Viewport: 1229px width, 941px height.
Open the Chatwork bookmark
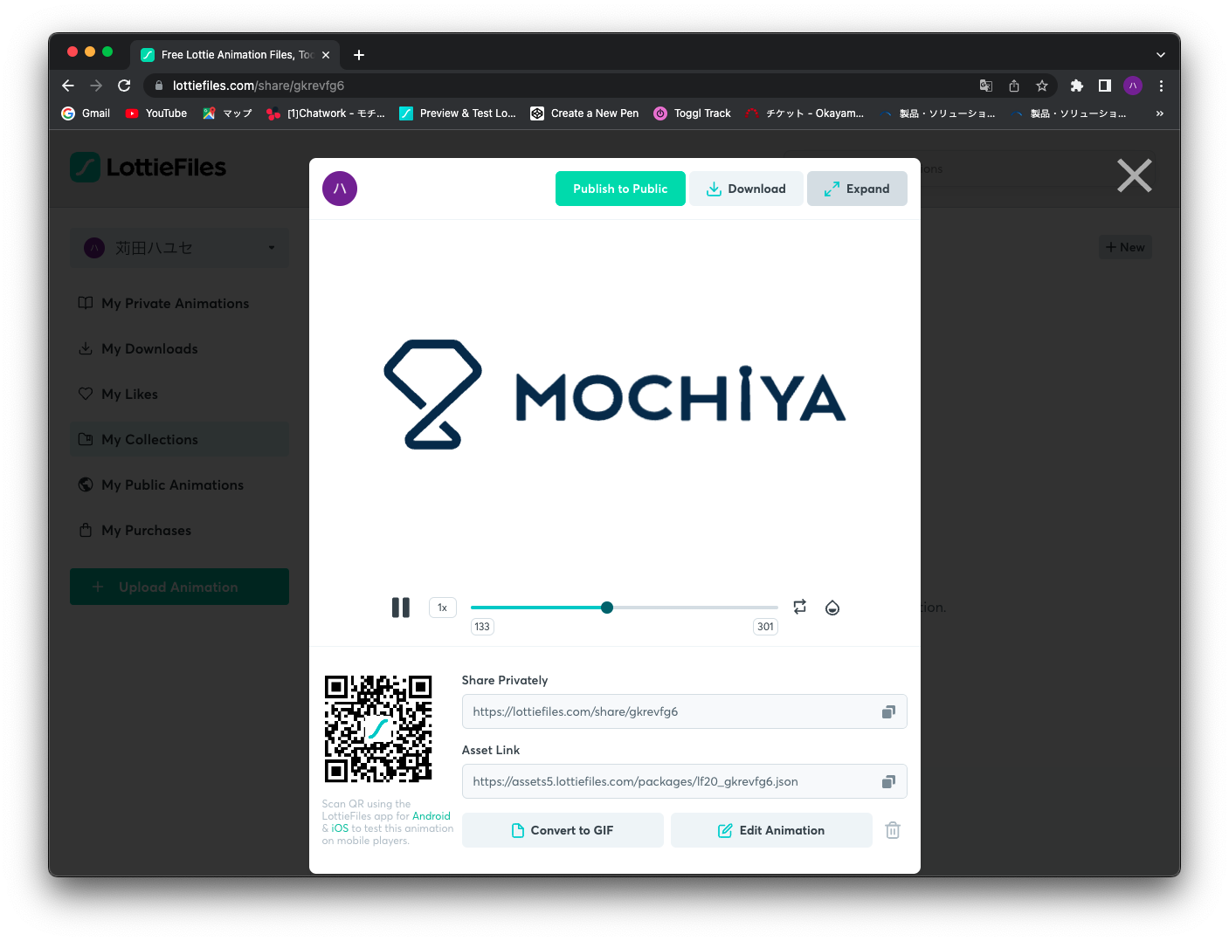click(x=326, y=113)
